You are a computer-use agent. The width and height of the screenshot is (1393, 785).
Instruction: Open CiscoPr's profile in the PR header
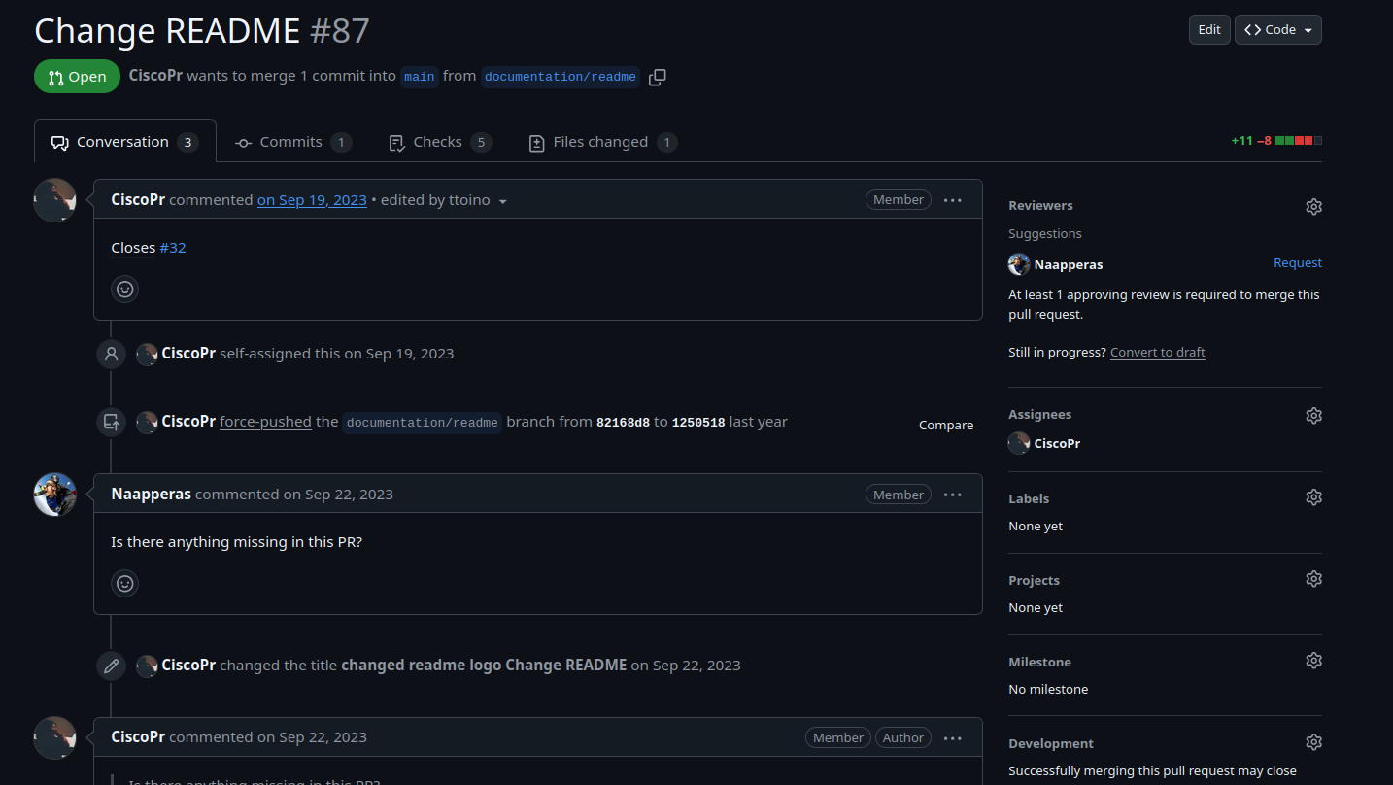[155, 76]
